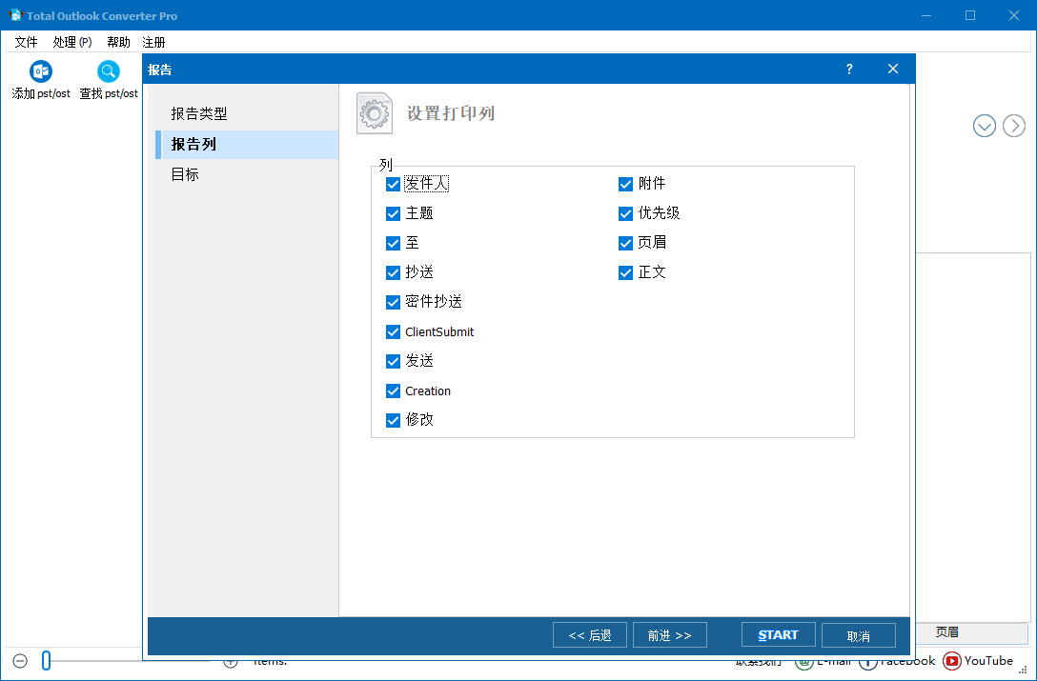Click the circled right chevron on the right

coord(1013,125)
